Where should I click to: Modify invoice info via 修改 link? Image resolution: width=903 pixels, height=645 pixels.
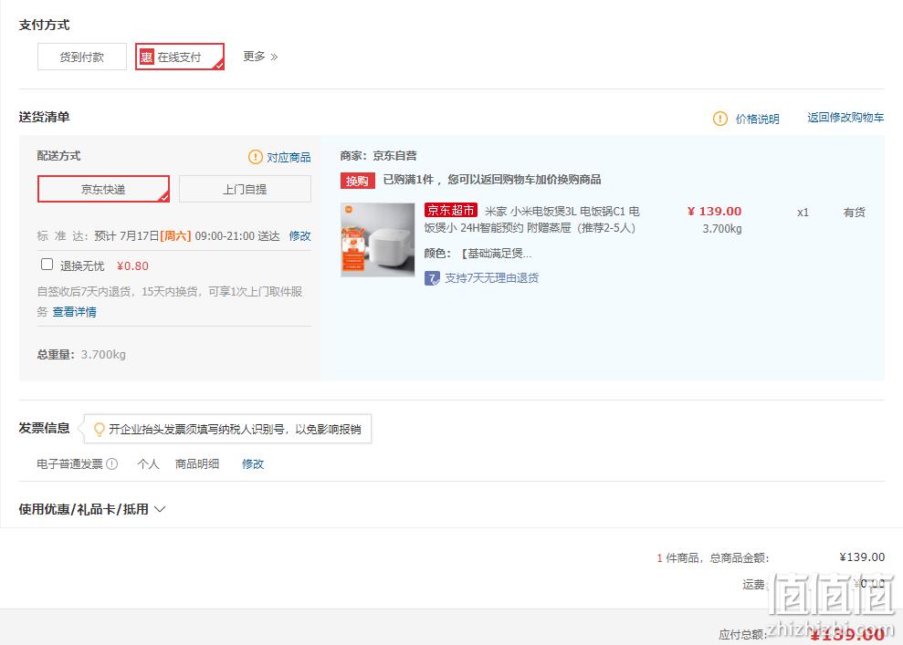click(x=253, y=463)
